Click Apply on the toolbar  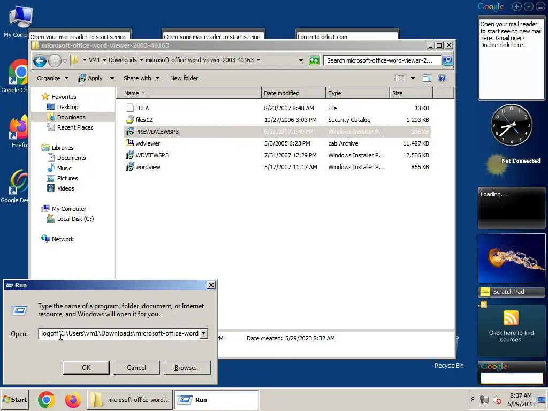tap(90, 78)
